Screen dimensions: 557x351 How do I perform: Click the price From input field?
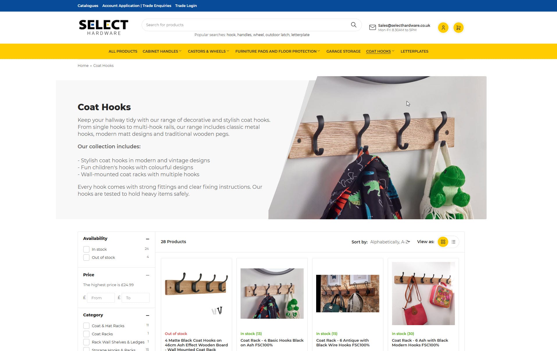101,298
